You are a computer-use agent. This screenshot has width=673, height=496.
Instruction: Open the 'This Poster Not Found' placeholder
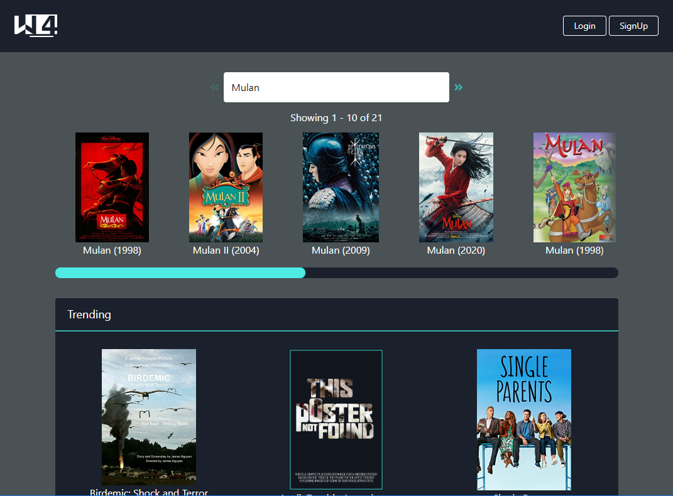pyautogui.click(x=336, y=419)
